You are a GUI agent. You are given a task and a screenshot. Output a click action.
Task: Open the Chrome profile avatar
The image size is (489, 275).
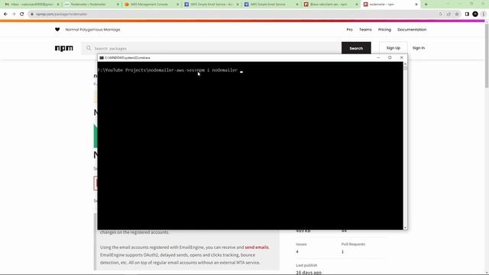(475, 14)
